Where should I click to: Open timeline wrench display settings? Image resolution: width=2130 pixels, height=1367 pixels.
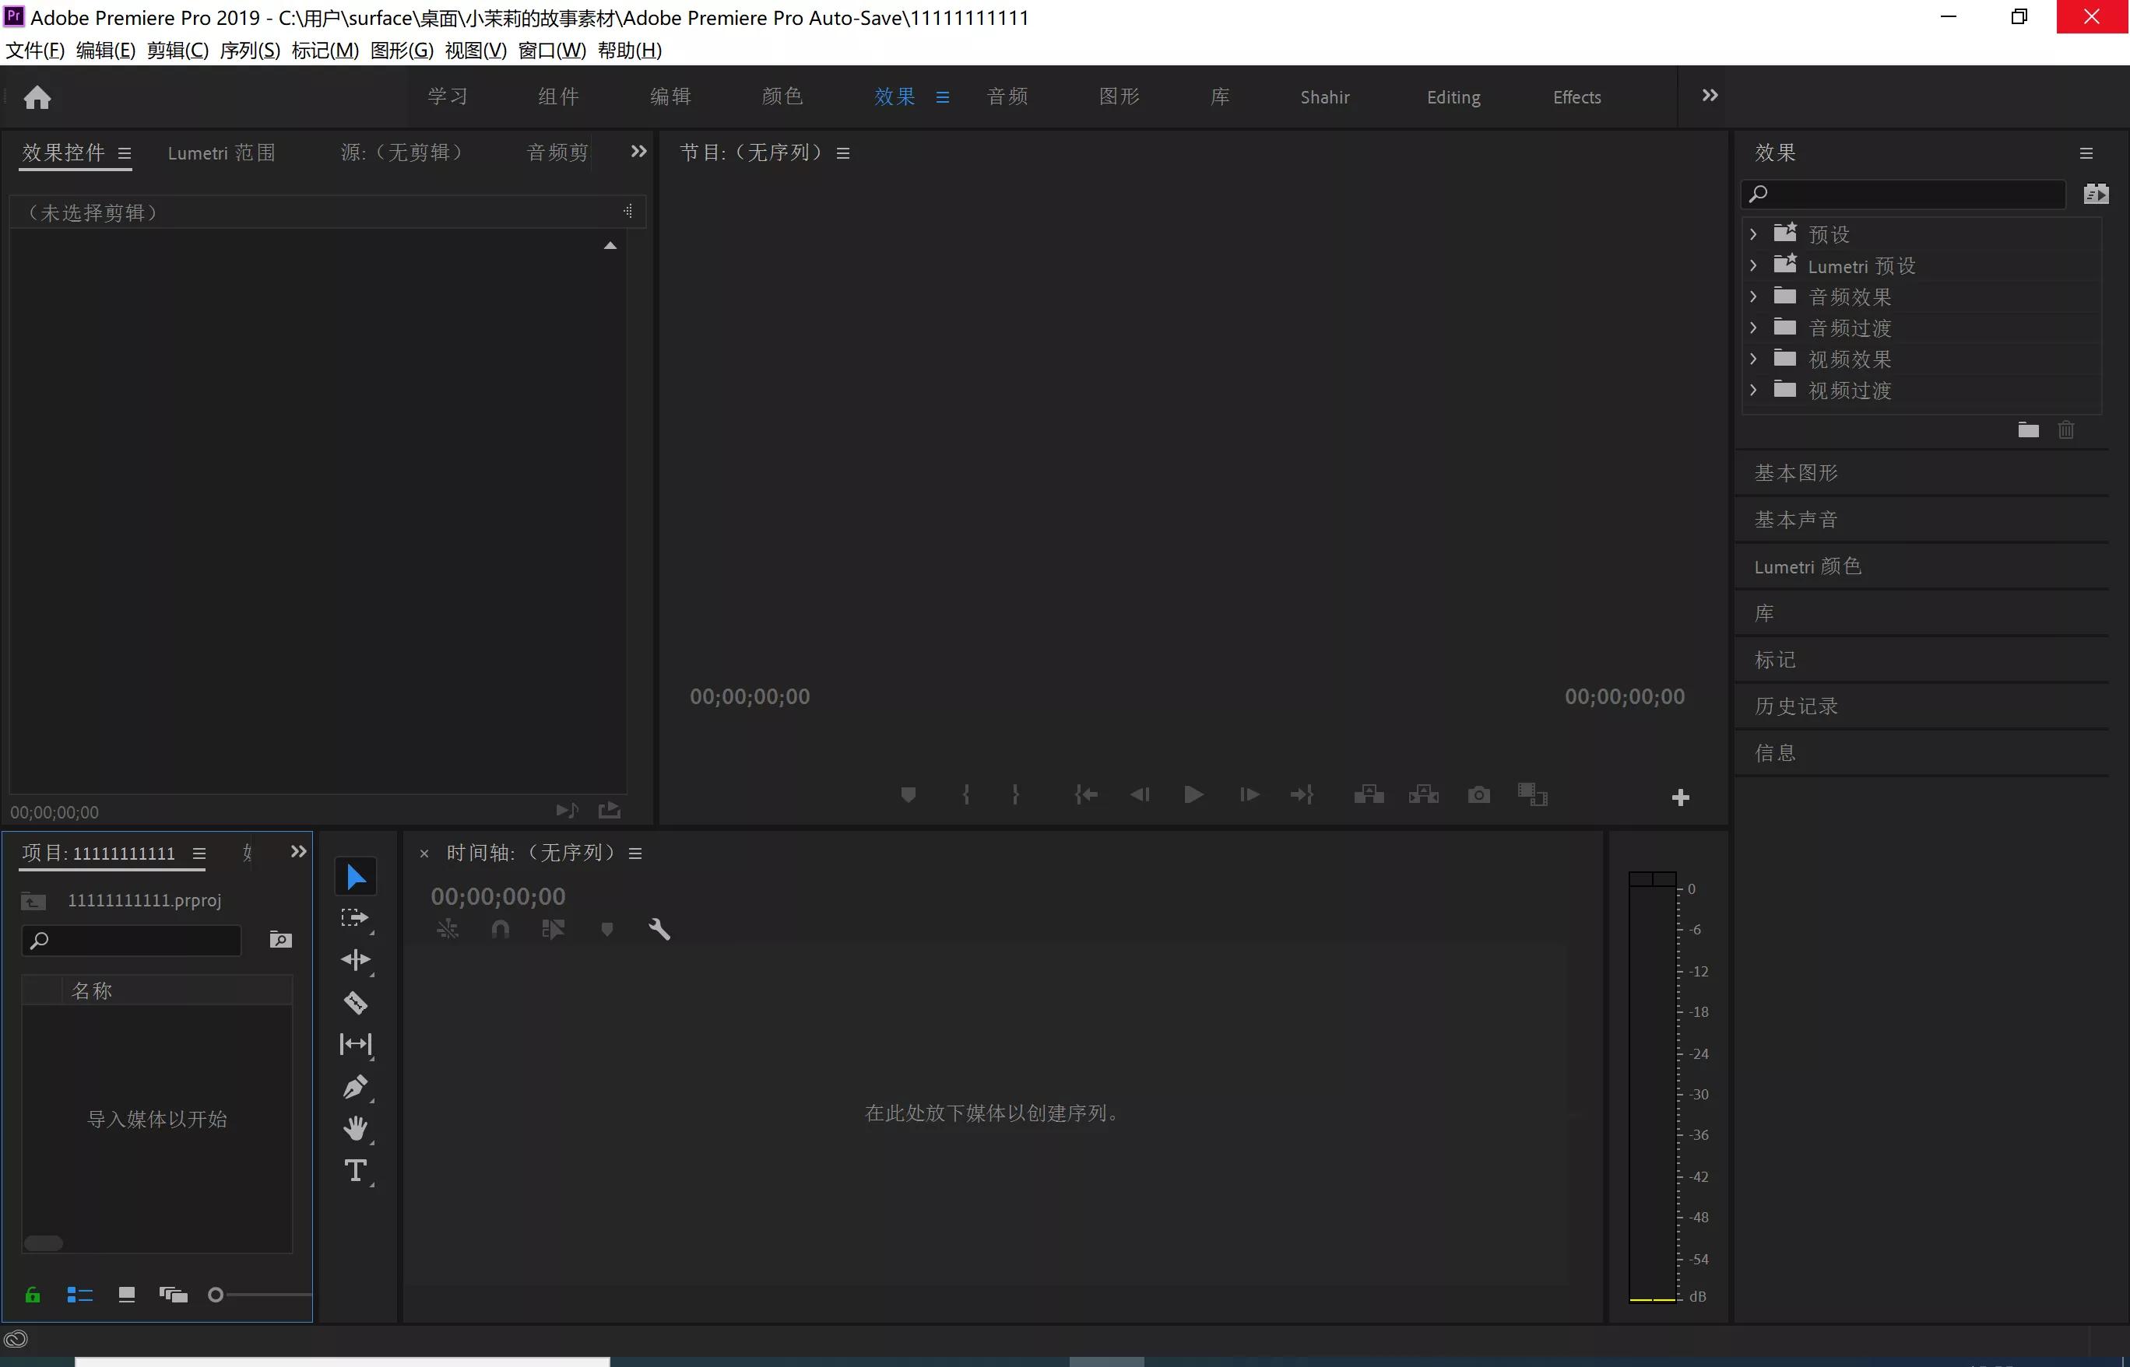pos(659,930)
